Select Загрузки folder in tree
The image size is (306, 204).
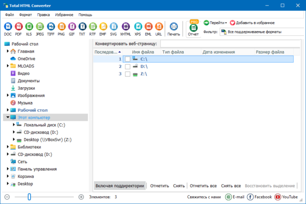(x=26, y=88)
